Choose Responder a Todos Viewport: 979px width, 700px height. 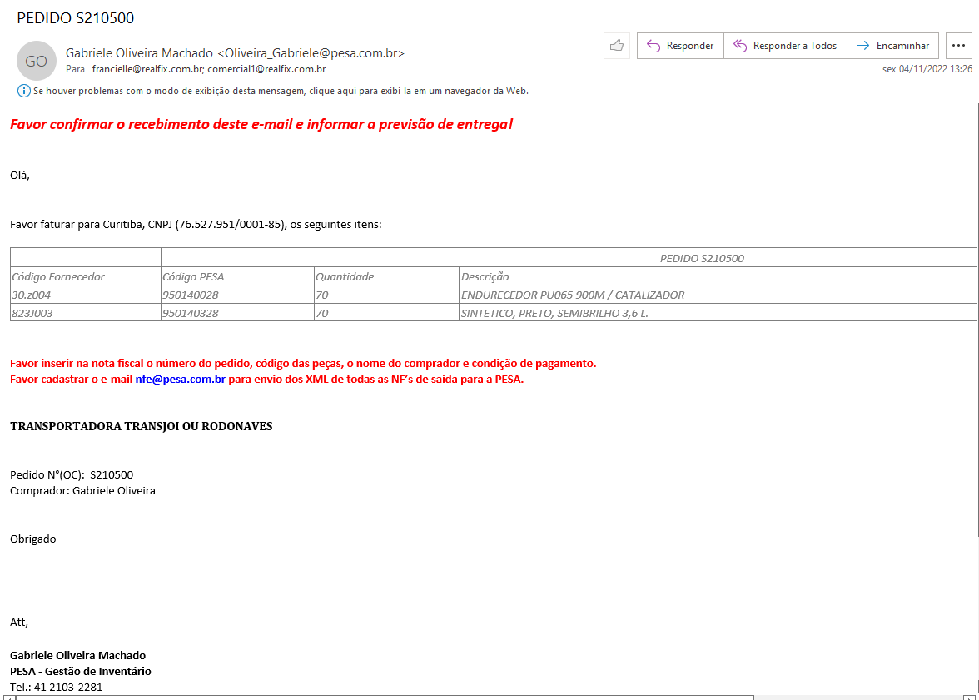coord(785,46)
